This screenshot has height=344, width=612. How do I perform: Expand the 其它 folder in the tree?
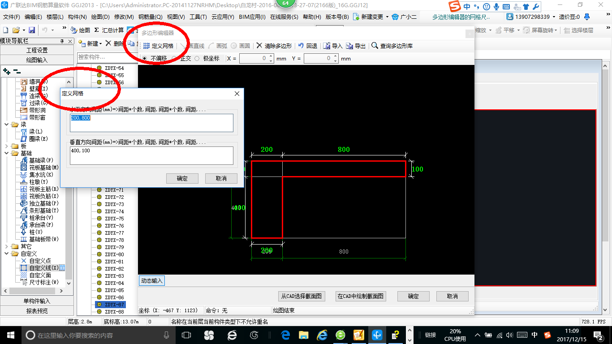tap(6, 246)
